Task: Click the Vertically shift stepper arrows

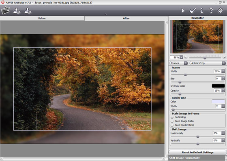Action: pos(223,140)
